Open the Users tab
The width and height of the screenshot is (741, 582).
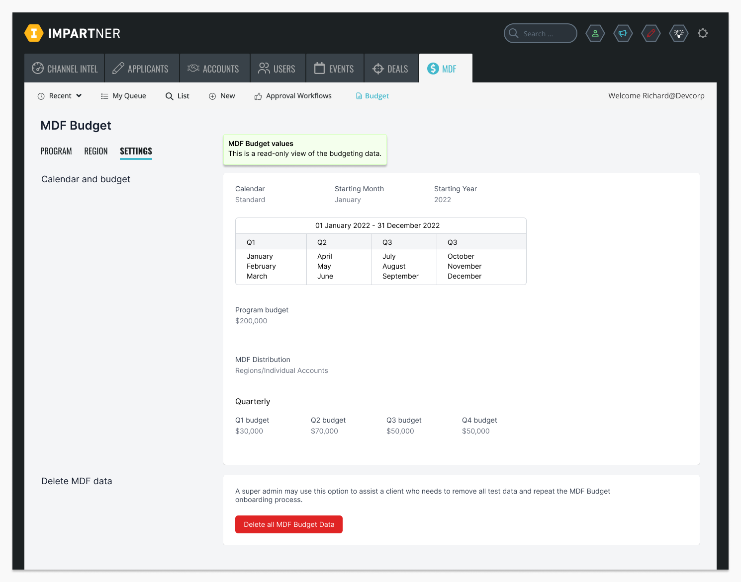[x=277, y=69]
